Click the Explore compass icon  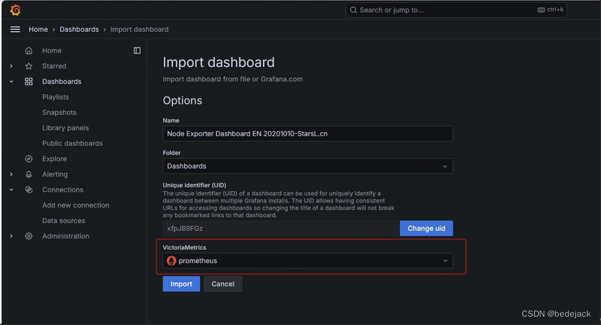coord(29,159)
